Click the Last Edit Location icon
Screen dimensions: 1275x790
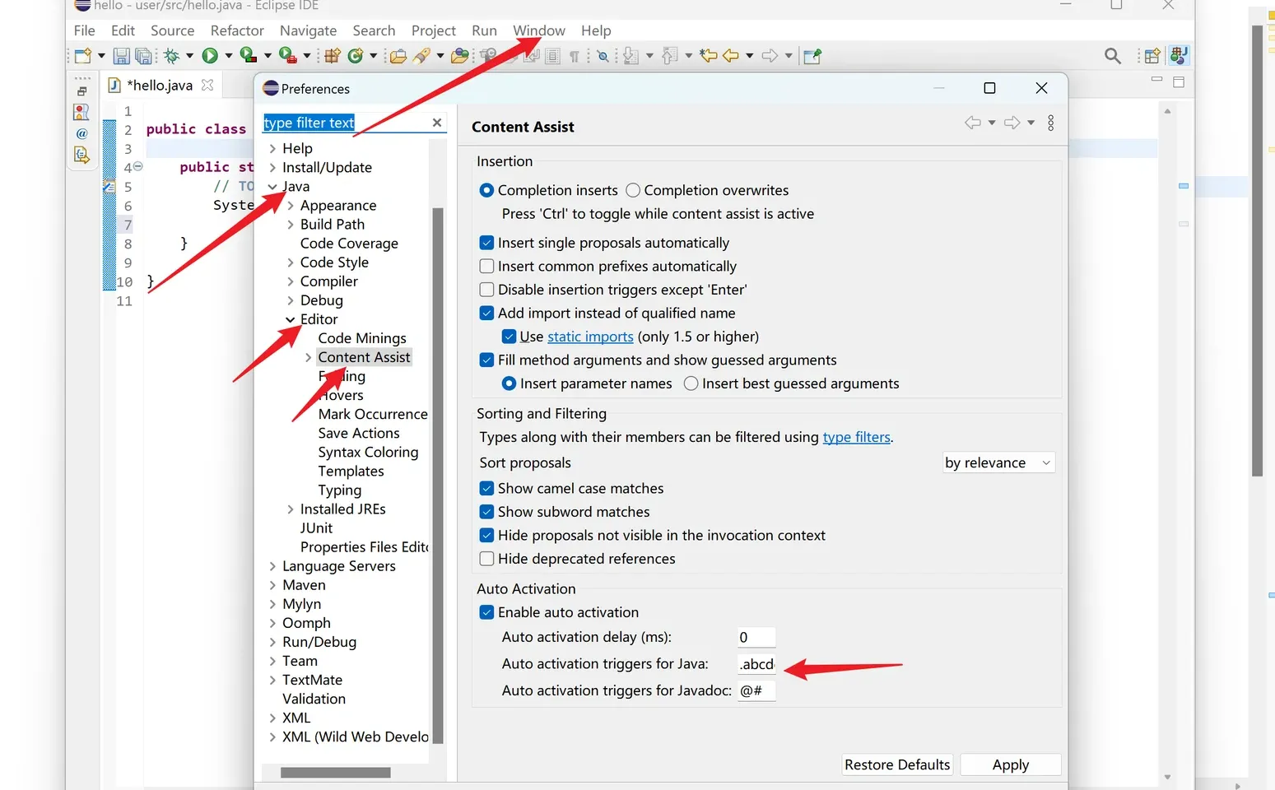708,56
